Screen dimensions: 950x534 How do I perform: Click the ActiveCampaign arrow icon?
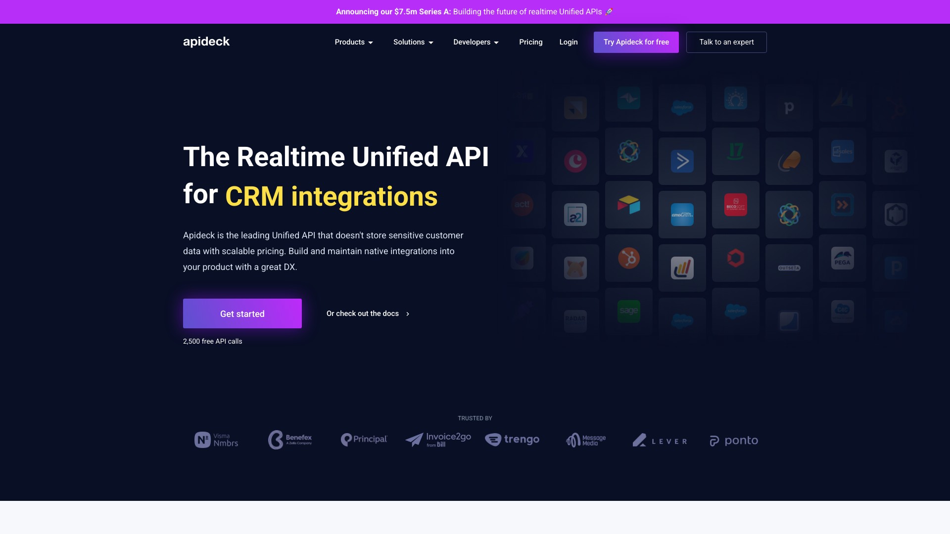click(682, 161)
